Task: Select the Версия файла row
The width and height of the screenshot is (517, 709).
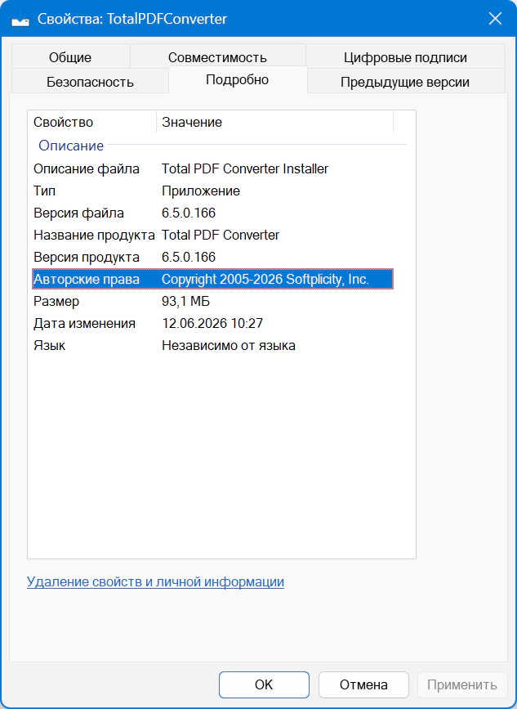Action: [x=212, y=213]
